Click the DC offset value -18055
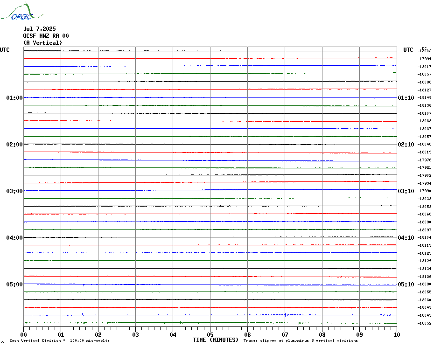 pyautogui.click(x=424, y=292)
